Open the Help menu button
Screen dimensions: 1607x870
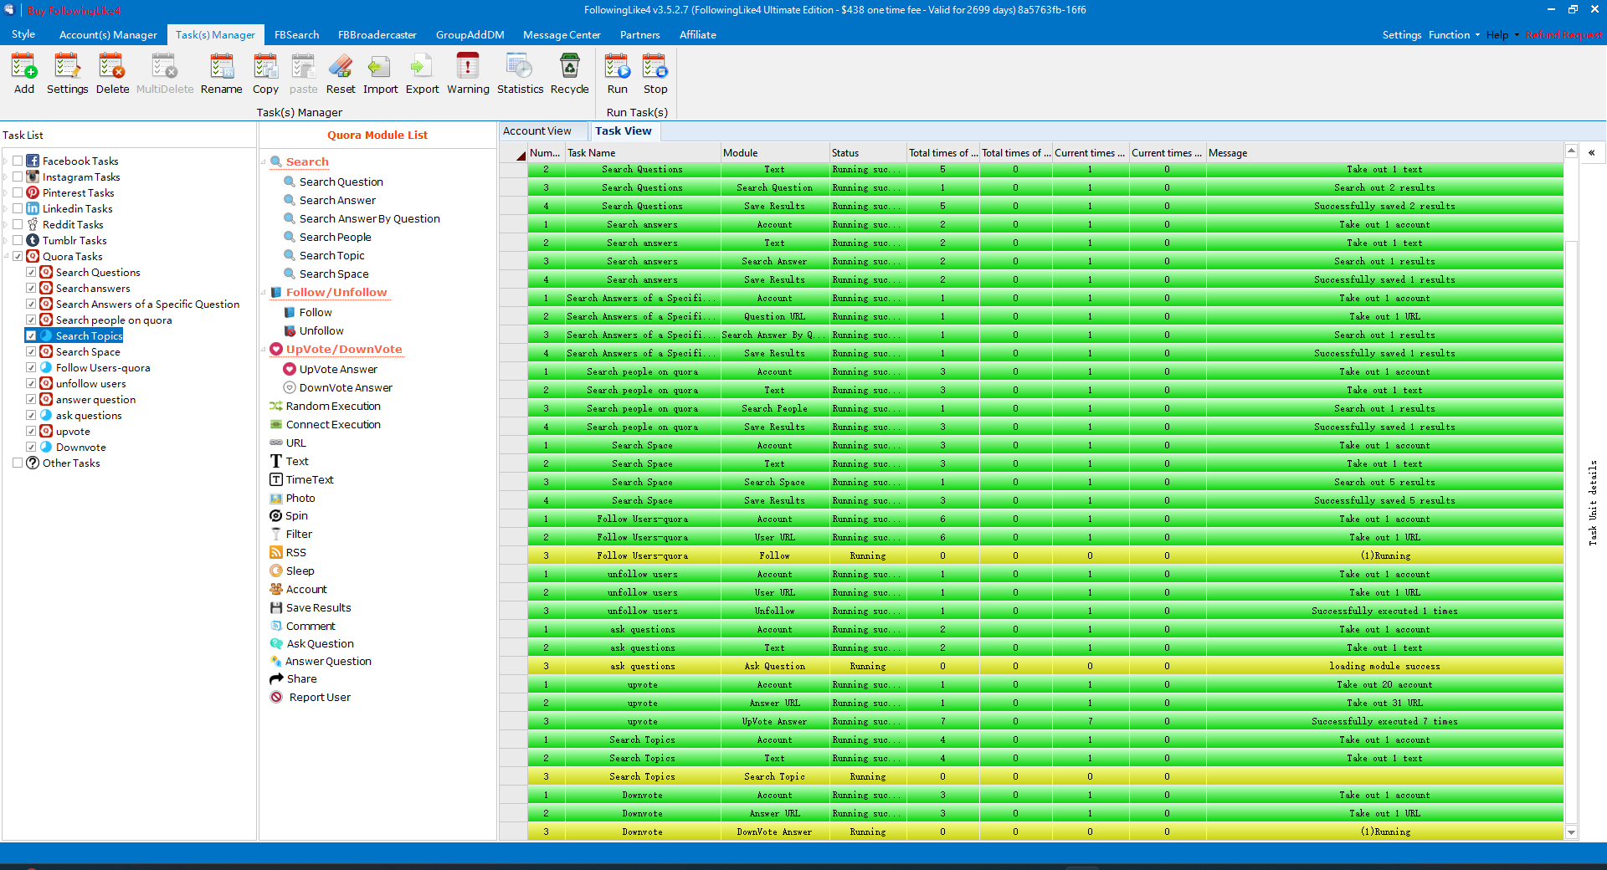point(1502,34)
